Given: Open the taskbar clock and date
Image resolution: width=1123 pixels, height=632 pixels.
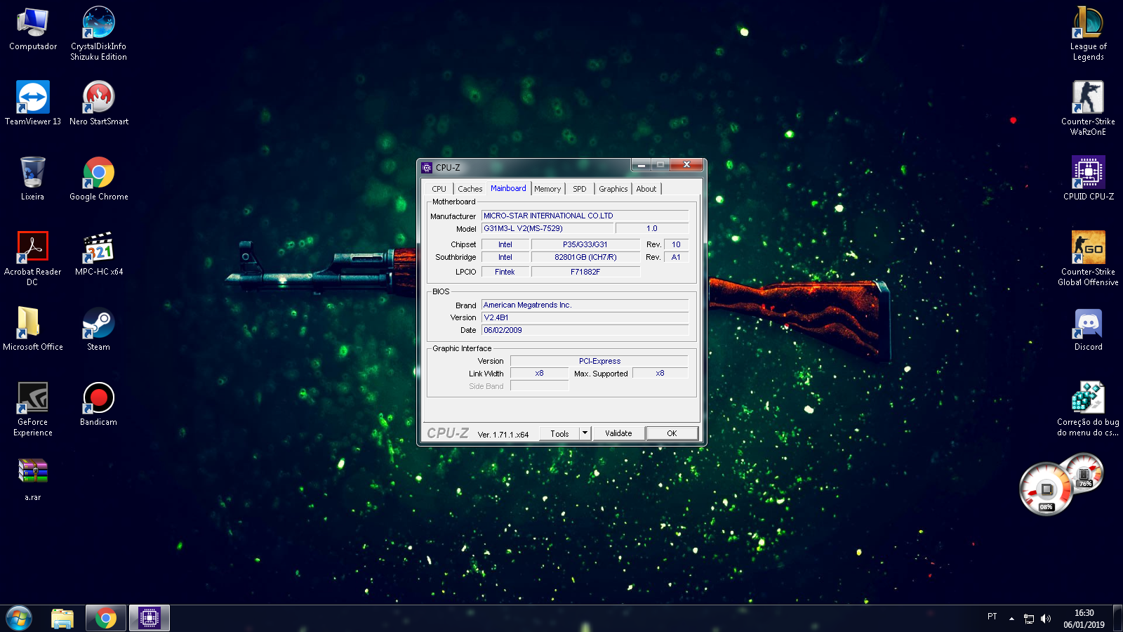Looking at the screenshot, I should [1084, 619].
